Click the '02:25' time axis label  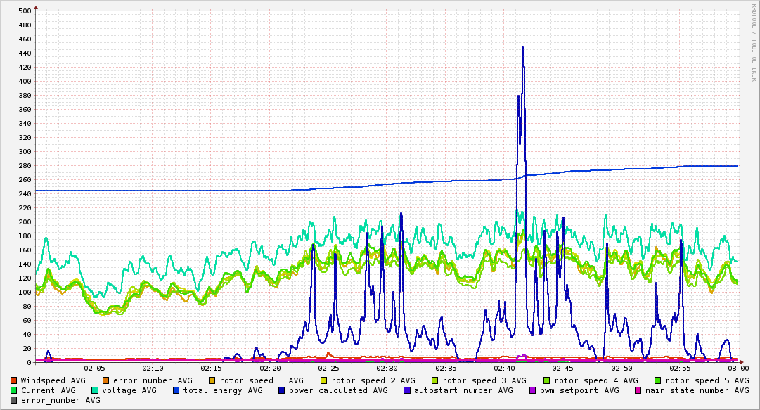point(328,369)
